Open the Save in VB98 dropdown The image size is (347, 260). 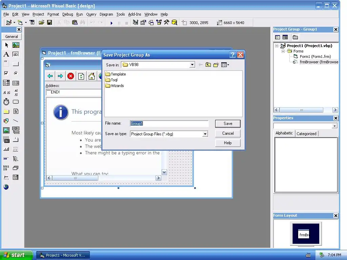[192, 65]
